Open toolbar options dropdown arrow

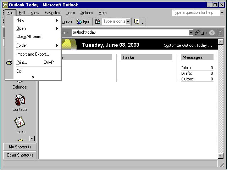(x=143, y=24)
